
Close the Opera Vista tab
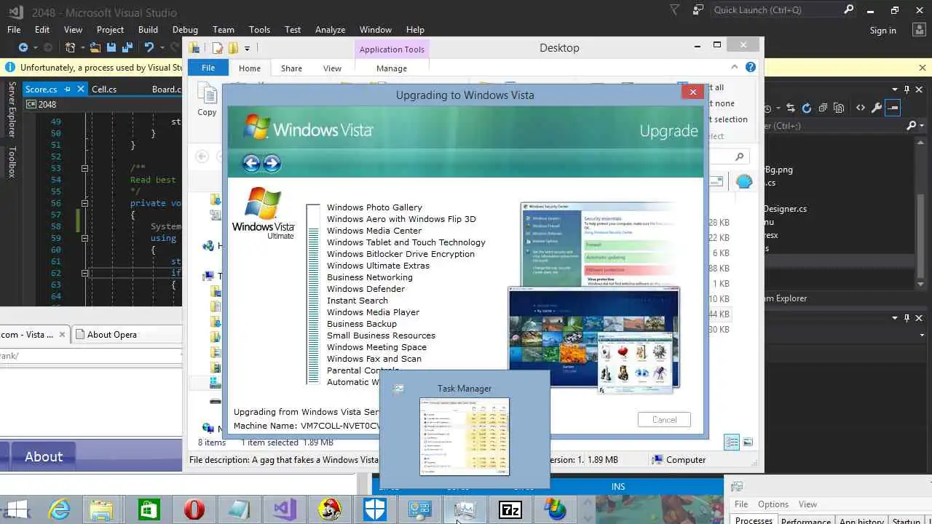[x=62, y=335]
